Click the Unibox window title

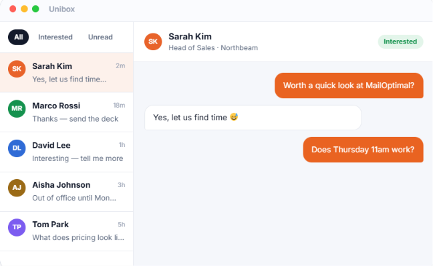coord(62,9)
